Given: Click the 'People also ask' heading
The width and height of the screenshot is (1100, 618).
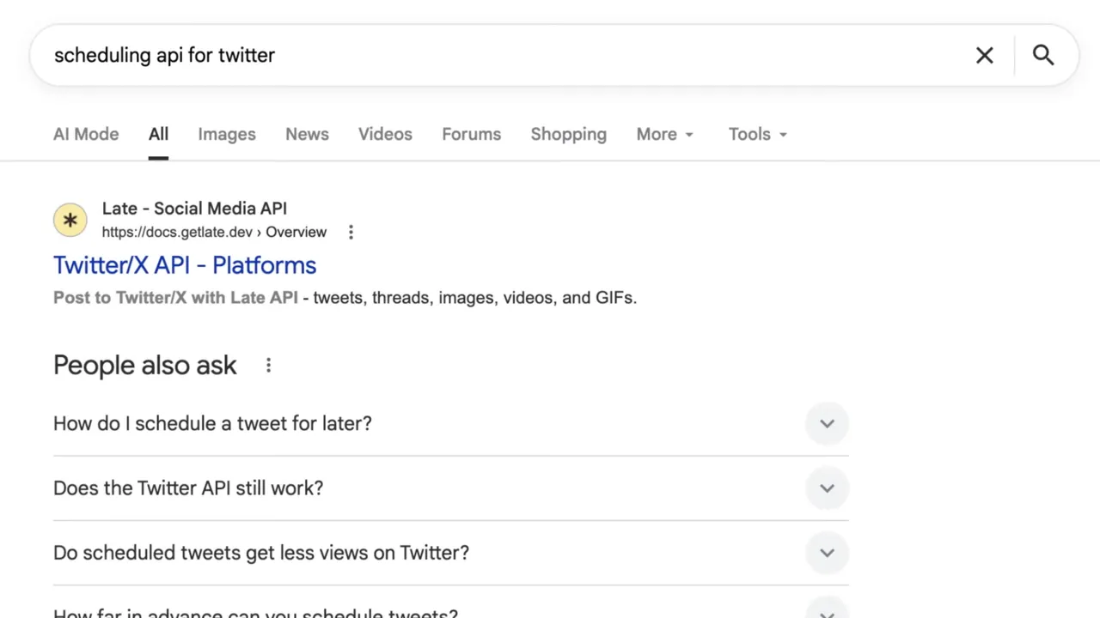Looking at the screenshot, I should [x=144, y=366].
